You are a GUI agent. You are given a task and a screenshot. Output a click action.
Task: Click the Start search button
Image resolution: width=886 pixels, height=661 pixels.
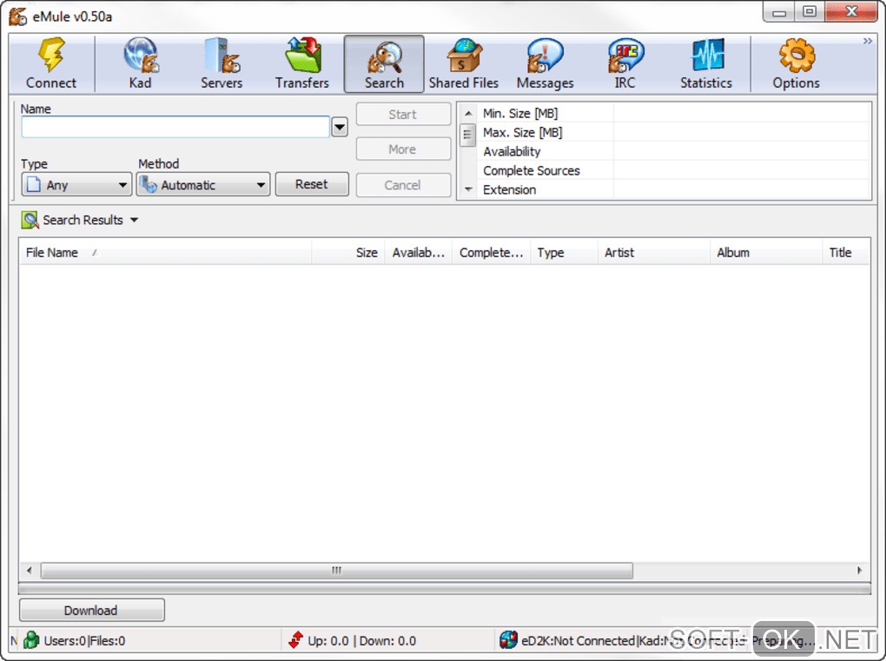403,114
